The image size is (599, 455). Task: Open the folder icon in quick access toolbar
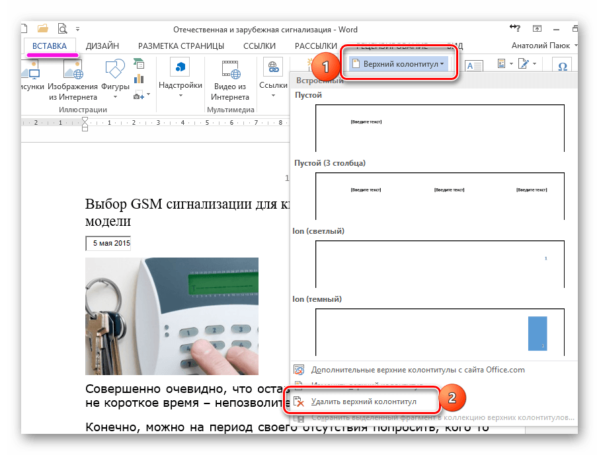coord(43,28)
